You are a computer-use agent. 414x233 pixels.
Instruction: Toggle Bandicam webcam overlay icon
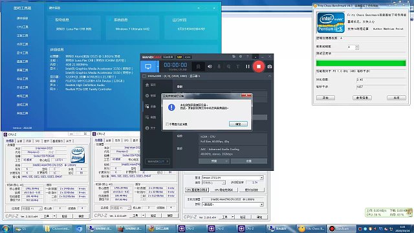click(x=199, y=67)
